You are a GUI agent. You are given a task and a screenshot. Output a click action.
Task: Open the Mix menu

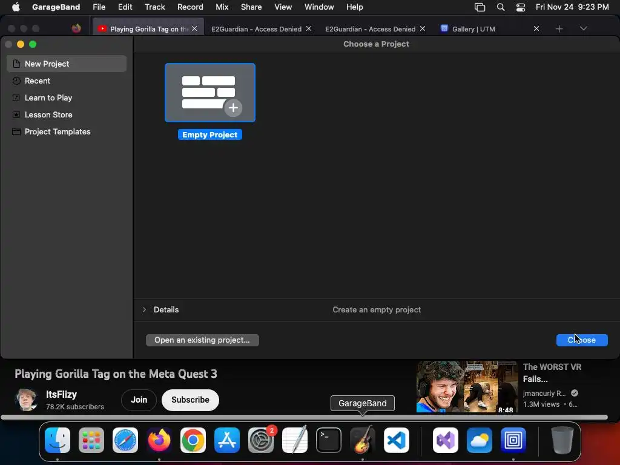(222, 7)
